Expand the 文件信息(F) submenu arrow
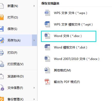This screenshot has height=101, width=112. pyautogui.click(x=34, y=88)
